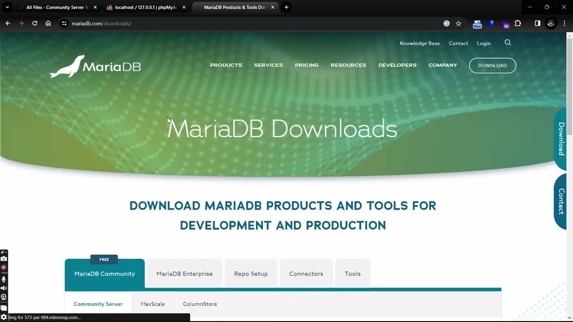The width and height of the screenshot is (573, 322).
Task: Click the FREE badge on Community tab
Action: [x=104, y=259]
